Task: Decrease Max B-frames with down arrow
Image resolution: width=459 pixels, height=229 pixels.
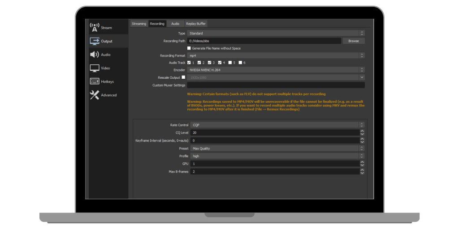Action: tap(362, 173)
